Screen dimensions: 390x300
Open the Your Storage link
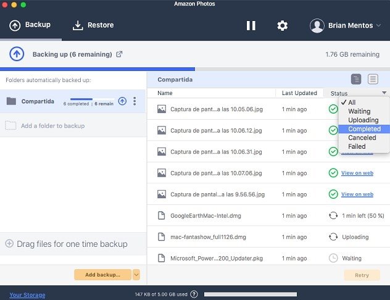(27, 295)
